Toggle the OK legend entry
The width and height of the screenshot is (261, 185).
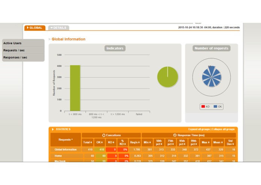coord(218,106)
